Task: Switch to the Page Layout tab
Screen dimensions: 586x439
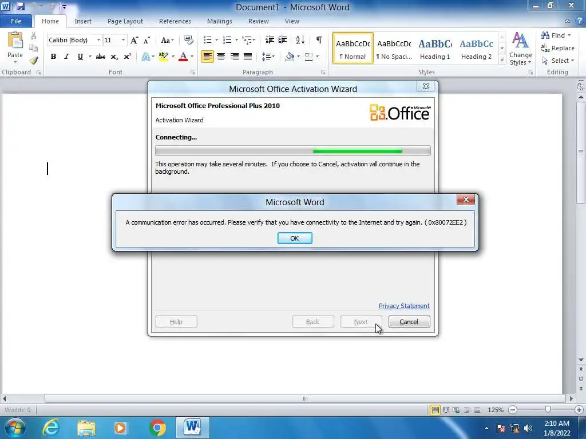Action: 125,21
